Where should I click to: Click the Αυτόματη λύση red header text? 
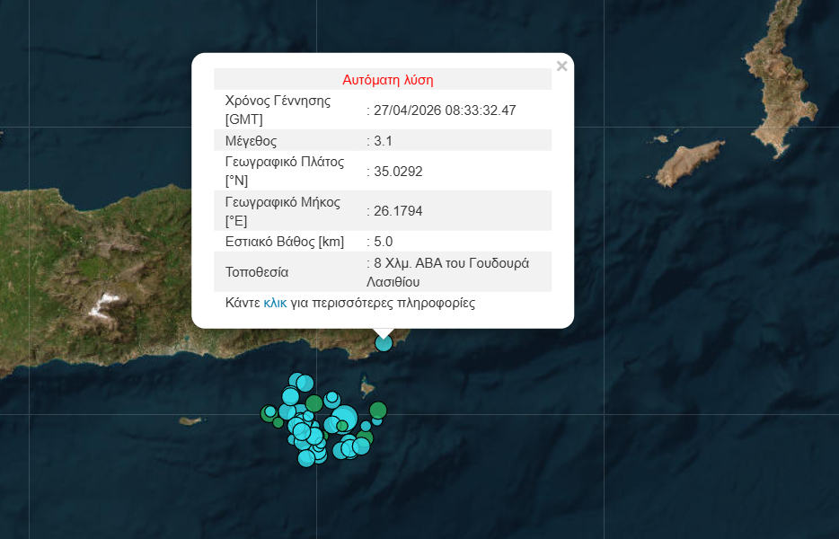coord(388,80)
